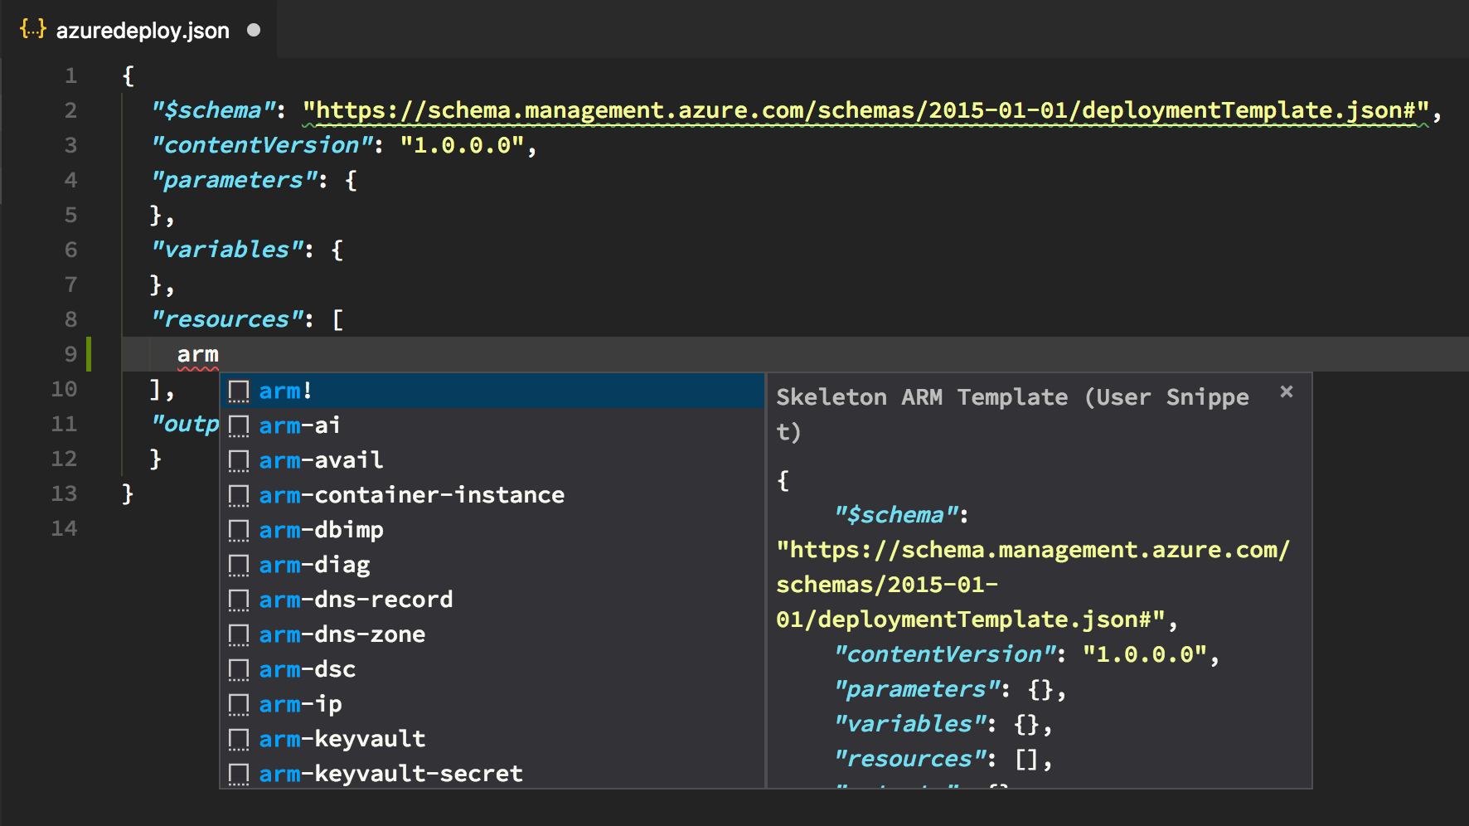This screenshot has width=1469, height=826.
Task: Select the azuredeploy.json editor tab
Action: coord(139,30)
